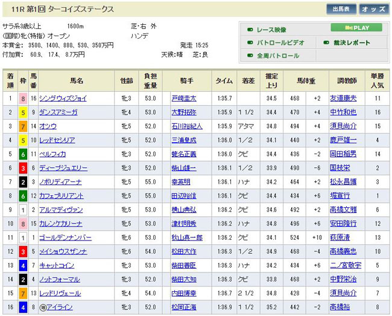392x316 pixels.
Task: Click the green PLAY button
Action: click(x=356, y=28)
